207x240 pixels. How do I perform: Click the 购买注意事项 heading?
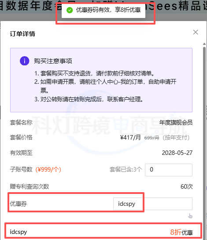(53, 61)
